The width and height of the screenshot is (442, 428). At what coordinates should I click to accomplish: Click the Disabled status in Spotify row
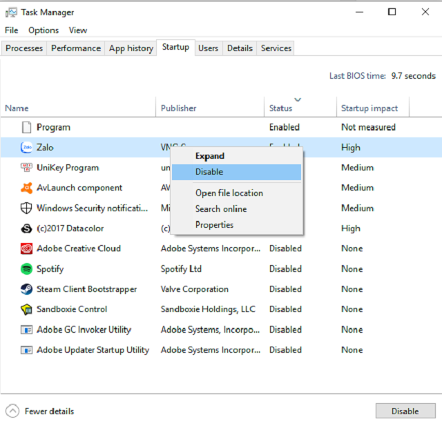click(285, 269)
